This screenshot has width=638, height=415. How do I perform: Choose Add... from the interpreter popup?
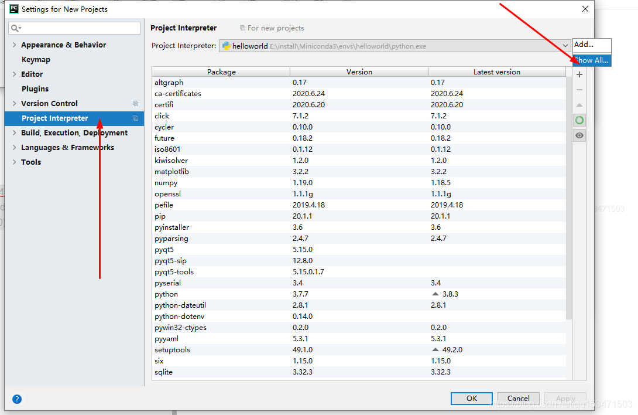click(x=591, y=45)
